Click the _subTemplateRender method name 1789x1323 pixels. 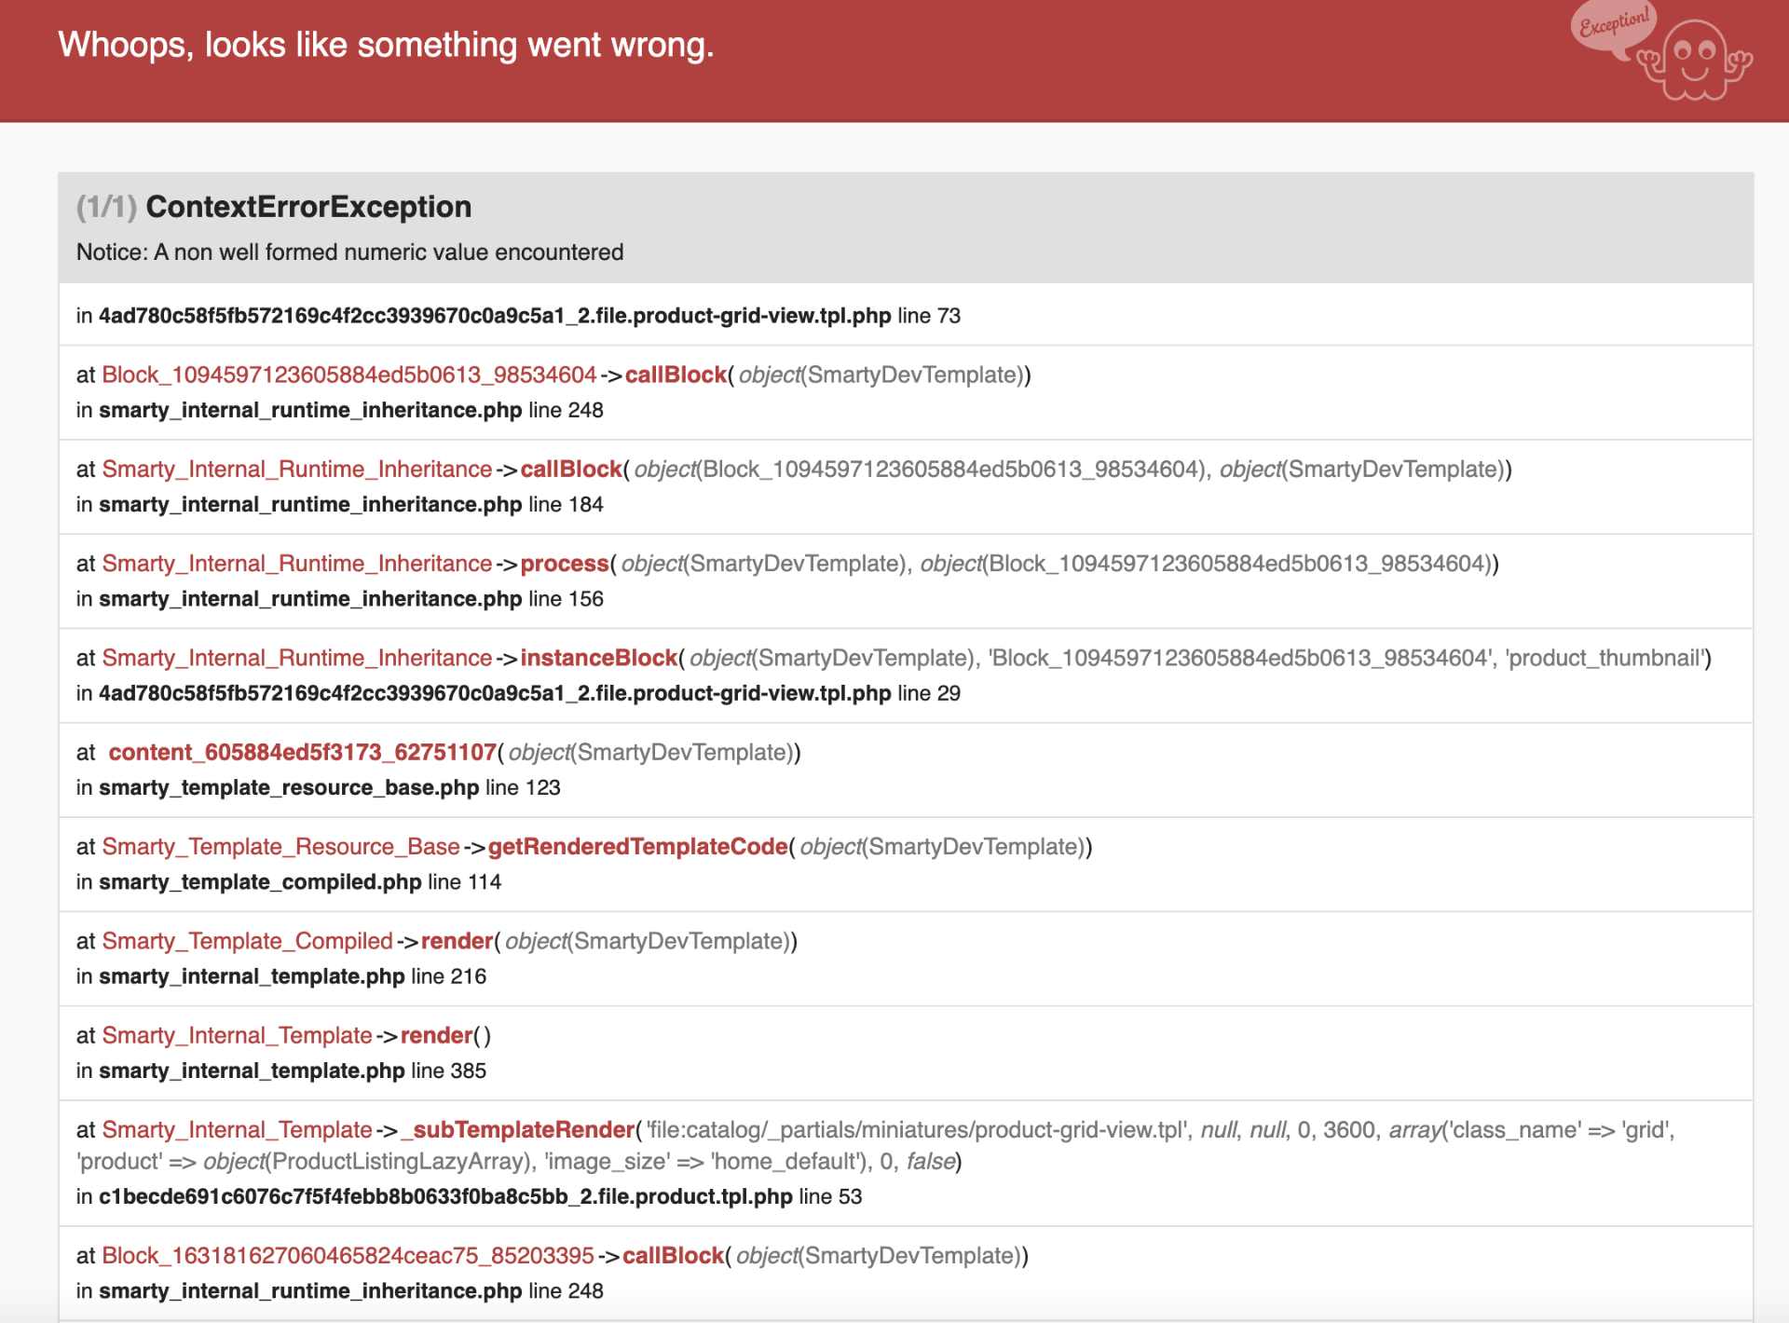[517, 1129]
